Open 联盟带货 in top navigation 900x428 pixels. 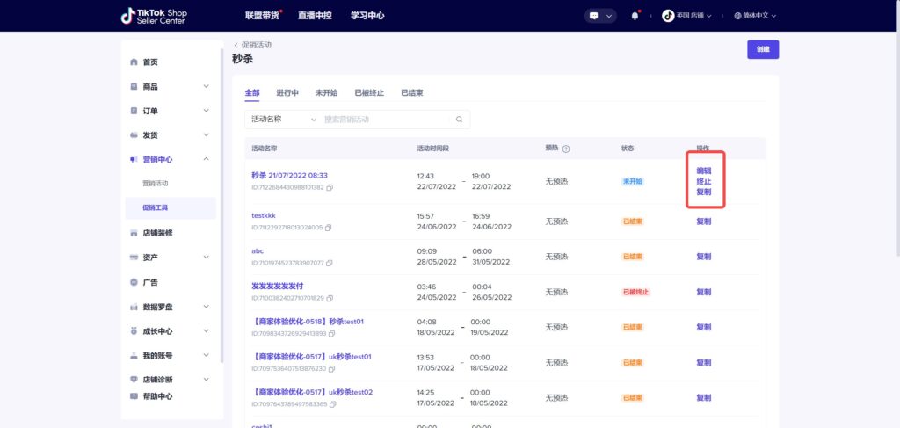262,16
